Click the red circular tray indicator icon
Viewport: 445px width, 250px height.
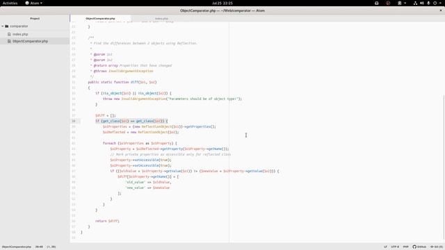(x=388, y=3)
